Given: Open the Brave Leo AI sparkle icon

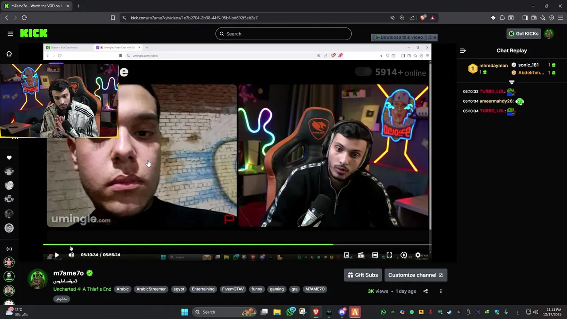Looking at the screenshot, I should point(543,18).
